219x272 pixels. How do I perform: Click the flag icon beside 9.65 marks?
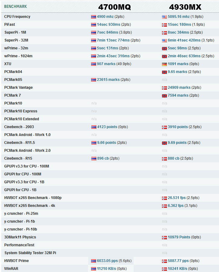164,72
